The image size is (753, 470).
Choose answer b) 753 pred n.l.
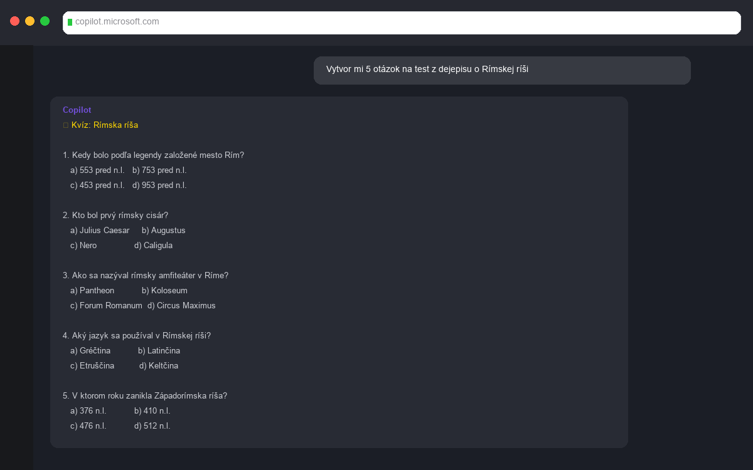pyautogui.click(x=159, y=170)
